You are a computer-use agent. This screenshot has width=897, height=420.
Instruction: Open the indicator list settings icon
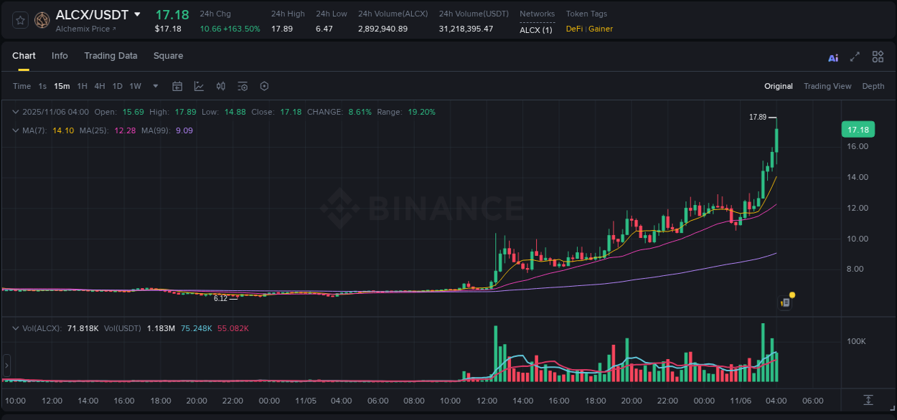243,86
